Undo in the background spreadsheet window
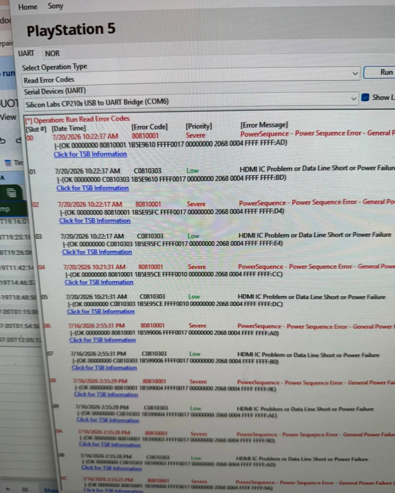This screenshot has height=493, width=395. coord(3,141)
